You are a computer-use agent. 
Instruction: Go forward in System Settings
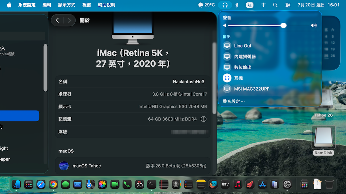69,20
